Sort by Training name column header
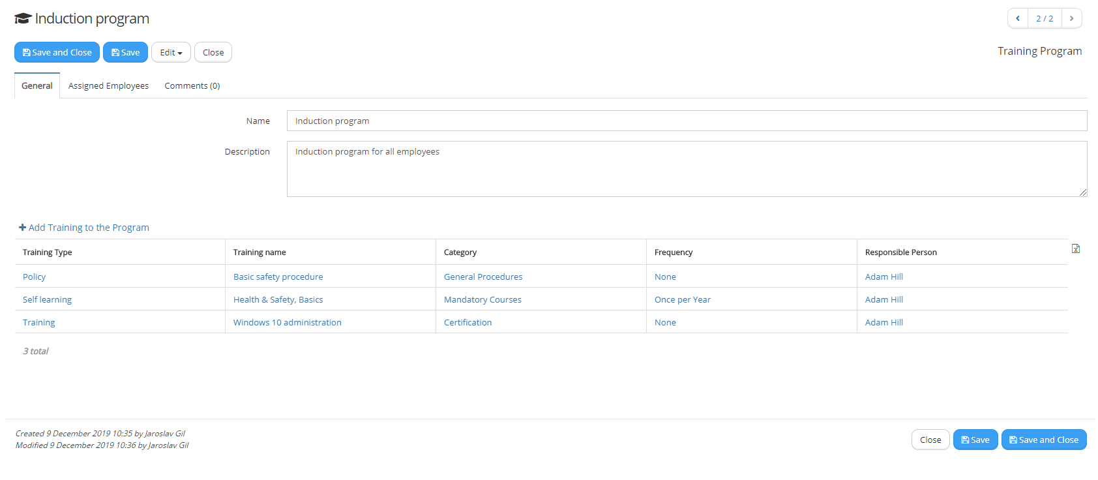This screenshot has height=480, width=1098. click(x=260, y=252)
